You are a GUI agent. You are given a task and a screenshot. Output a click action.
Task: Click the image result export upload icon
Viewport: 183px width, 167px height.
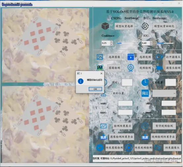click(x=103, y=137)
